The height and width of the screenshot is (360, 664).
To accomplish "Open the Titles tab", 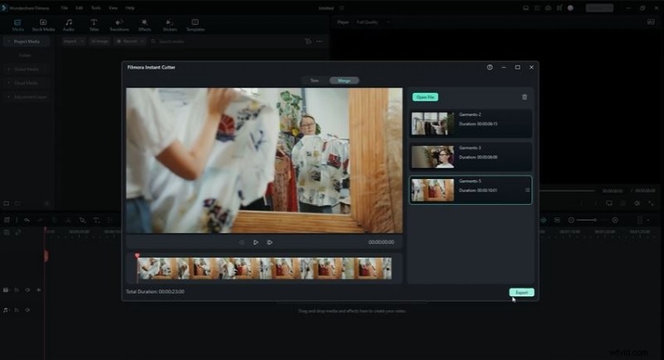I will 94,26.
